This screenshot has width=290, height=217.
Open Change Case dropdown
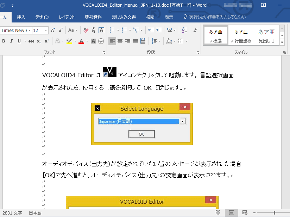tap(72, 30)
